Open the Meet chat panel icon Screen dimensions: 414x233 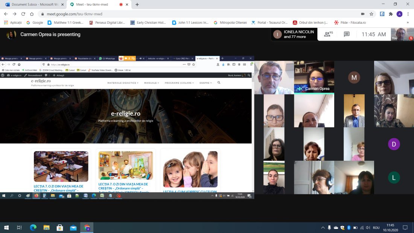(347, 34)
